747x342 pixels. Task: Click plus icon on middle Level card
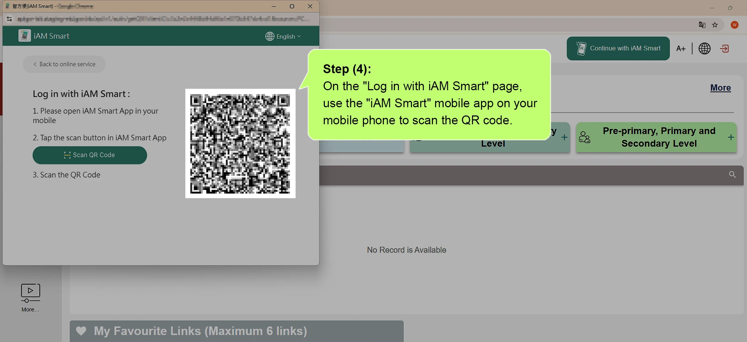point(564,137)
